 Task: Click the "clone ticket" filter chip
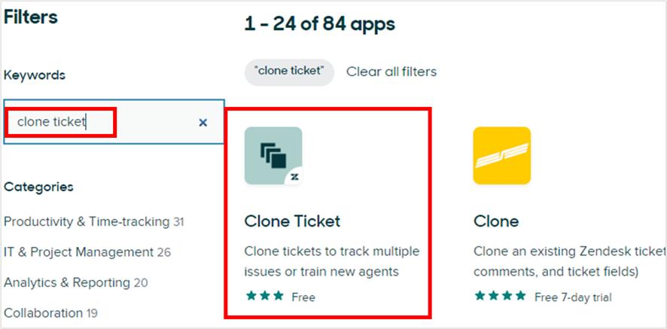click(x=289, y=72)
